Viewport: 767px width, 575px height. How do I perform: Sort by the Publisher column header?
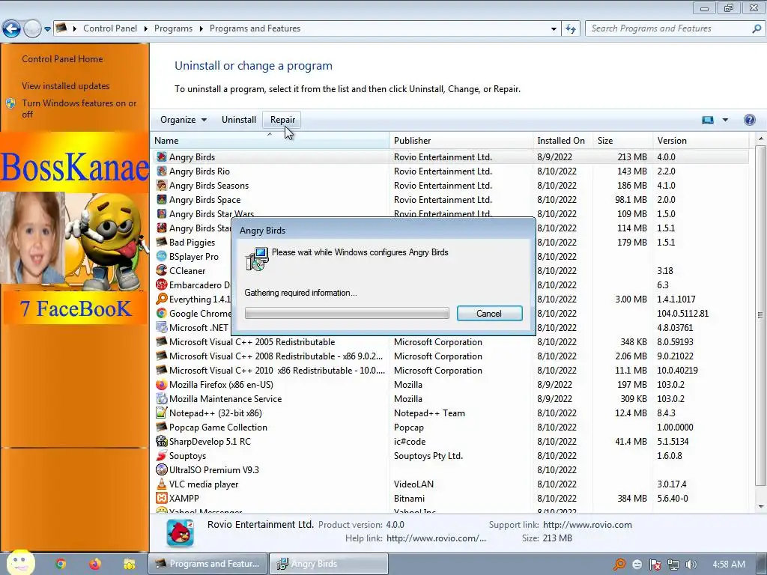pyautogui.click(x=461, y=140)
